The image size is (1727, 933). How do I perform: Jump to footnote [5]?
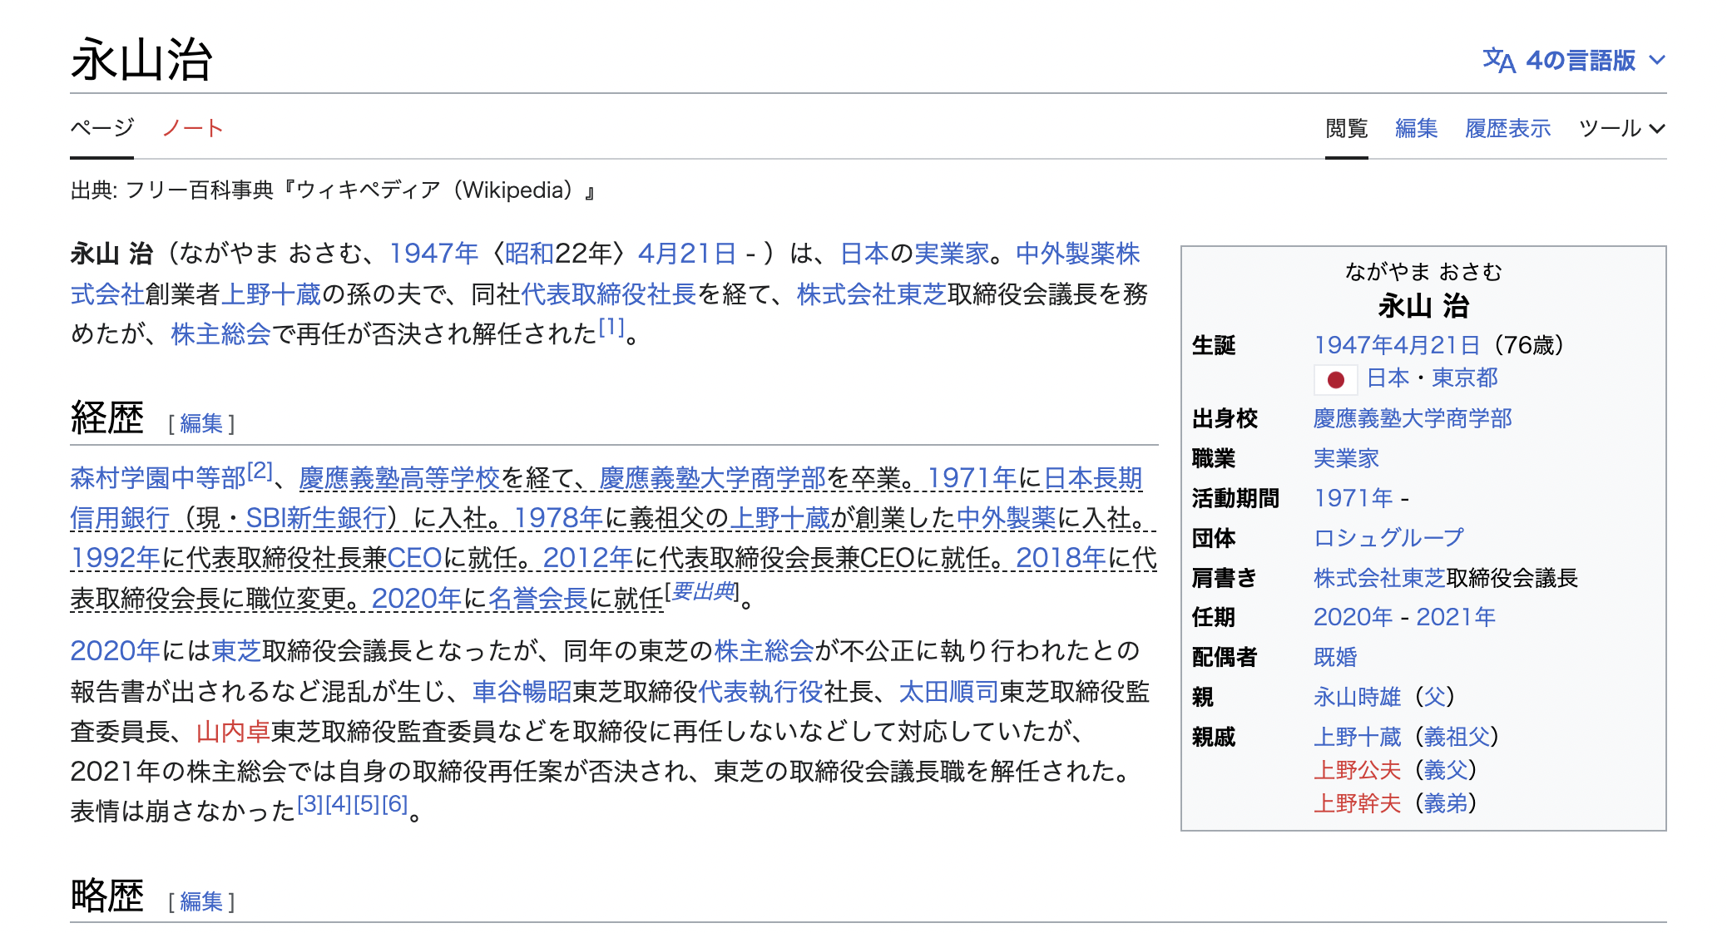pyautogui.click(x=367, y=804)
